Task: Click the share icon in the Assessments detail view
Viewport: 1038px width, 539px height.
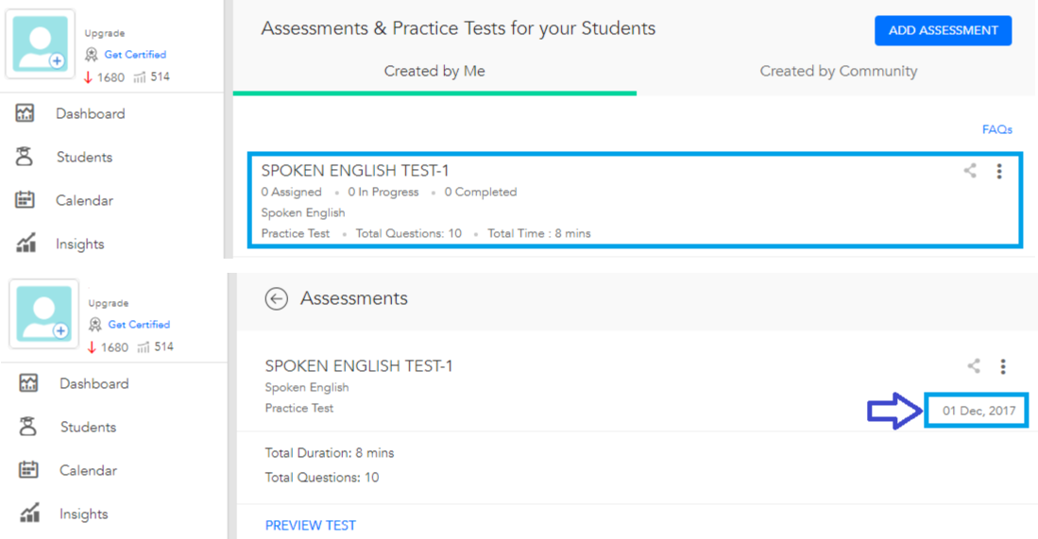Action: 974,365
